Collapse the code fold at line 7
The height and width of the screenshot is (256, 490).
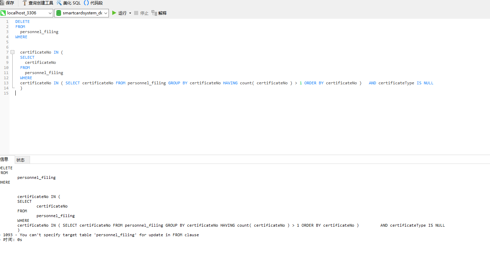(13, 52)
